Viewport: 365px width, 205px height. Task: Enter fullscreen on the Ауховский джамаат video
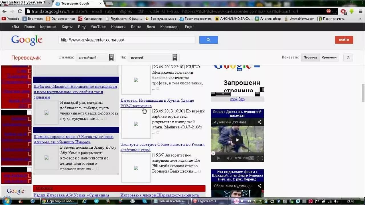click(260, 158)
